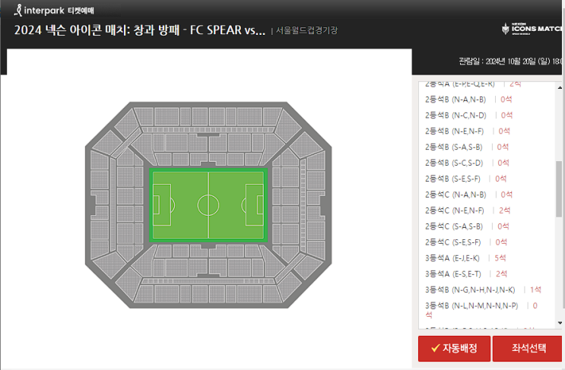Click the green soccer field center circle

pyautogui.click(x=208, y=205)
